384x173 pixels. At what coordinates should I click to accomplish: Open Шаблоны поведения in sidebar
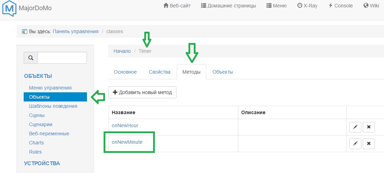click(x=53, y=106)
